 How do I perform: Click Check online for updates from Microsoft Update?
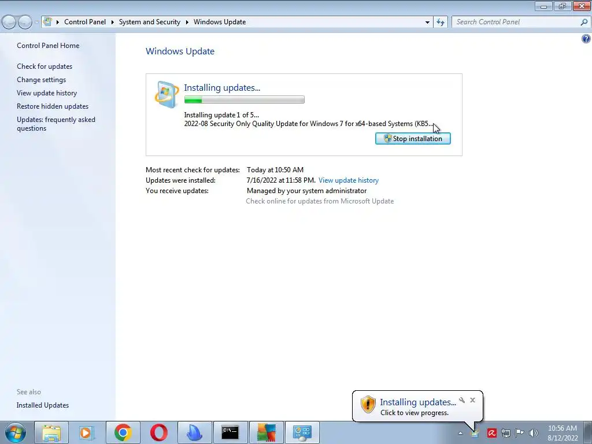click(x=320, y=201)
